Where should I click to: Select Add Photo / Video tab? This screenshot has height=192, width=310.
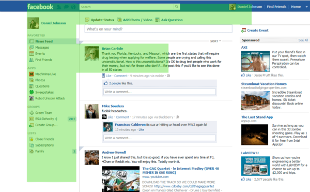point(135,20)
